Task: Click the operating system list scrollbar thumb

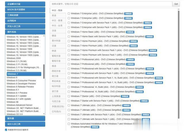Action: (44, 71)
